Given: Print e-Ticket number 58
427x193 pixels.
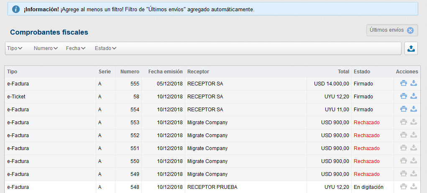Looking at the screenshot, I should click(404, 96).
